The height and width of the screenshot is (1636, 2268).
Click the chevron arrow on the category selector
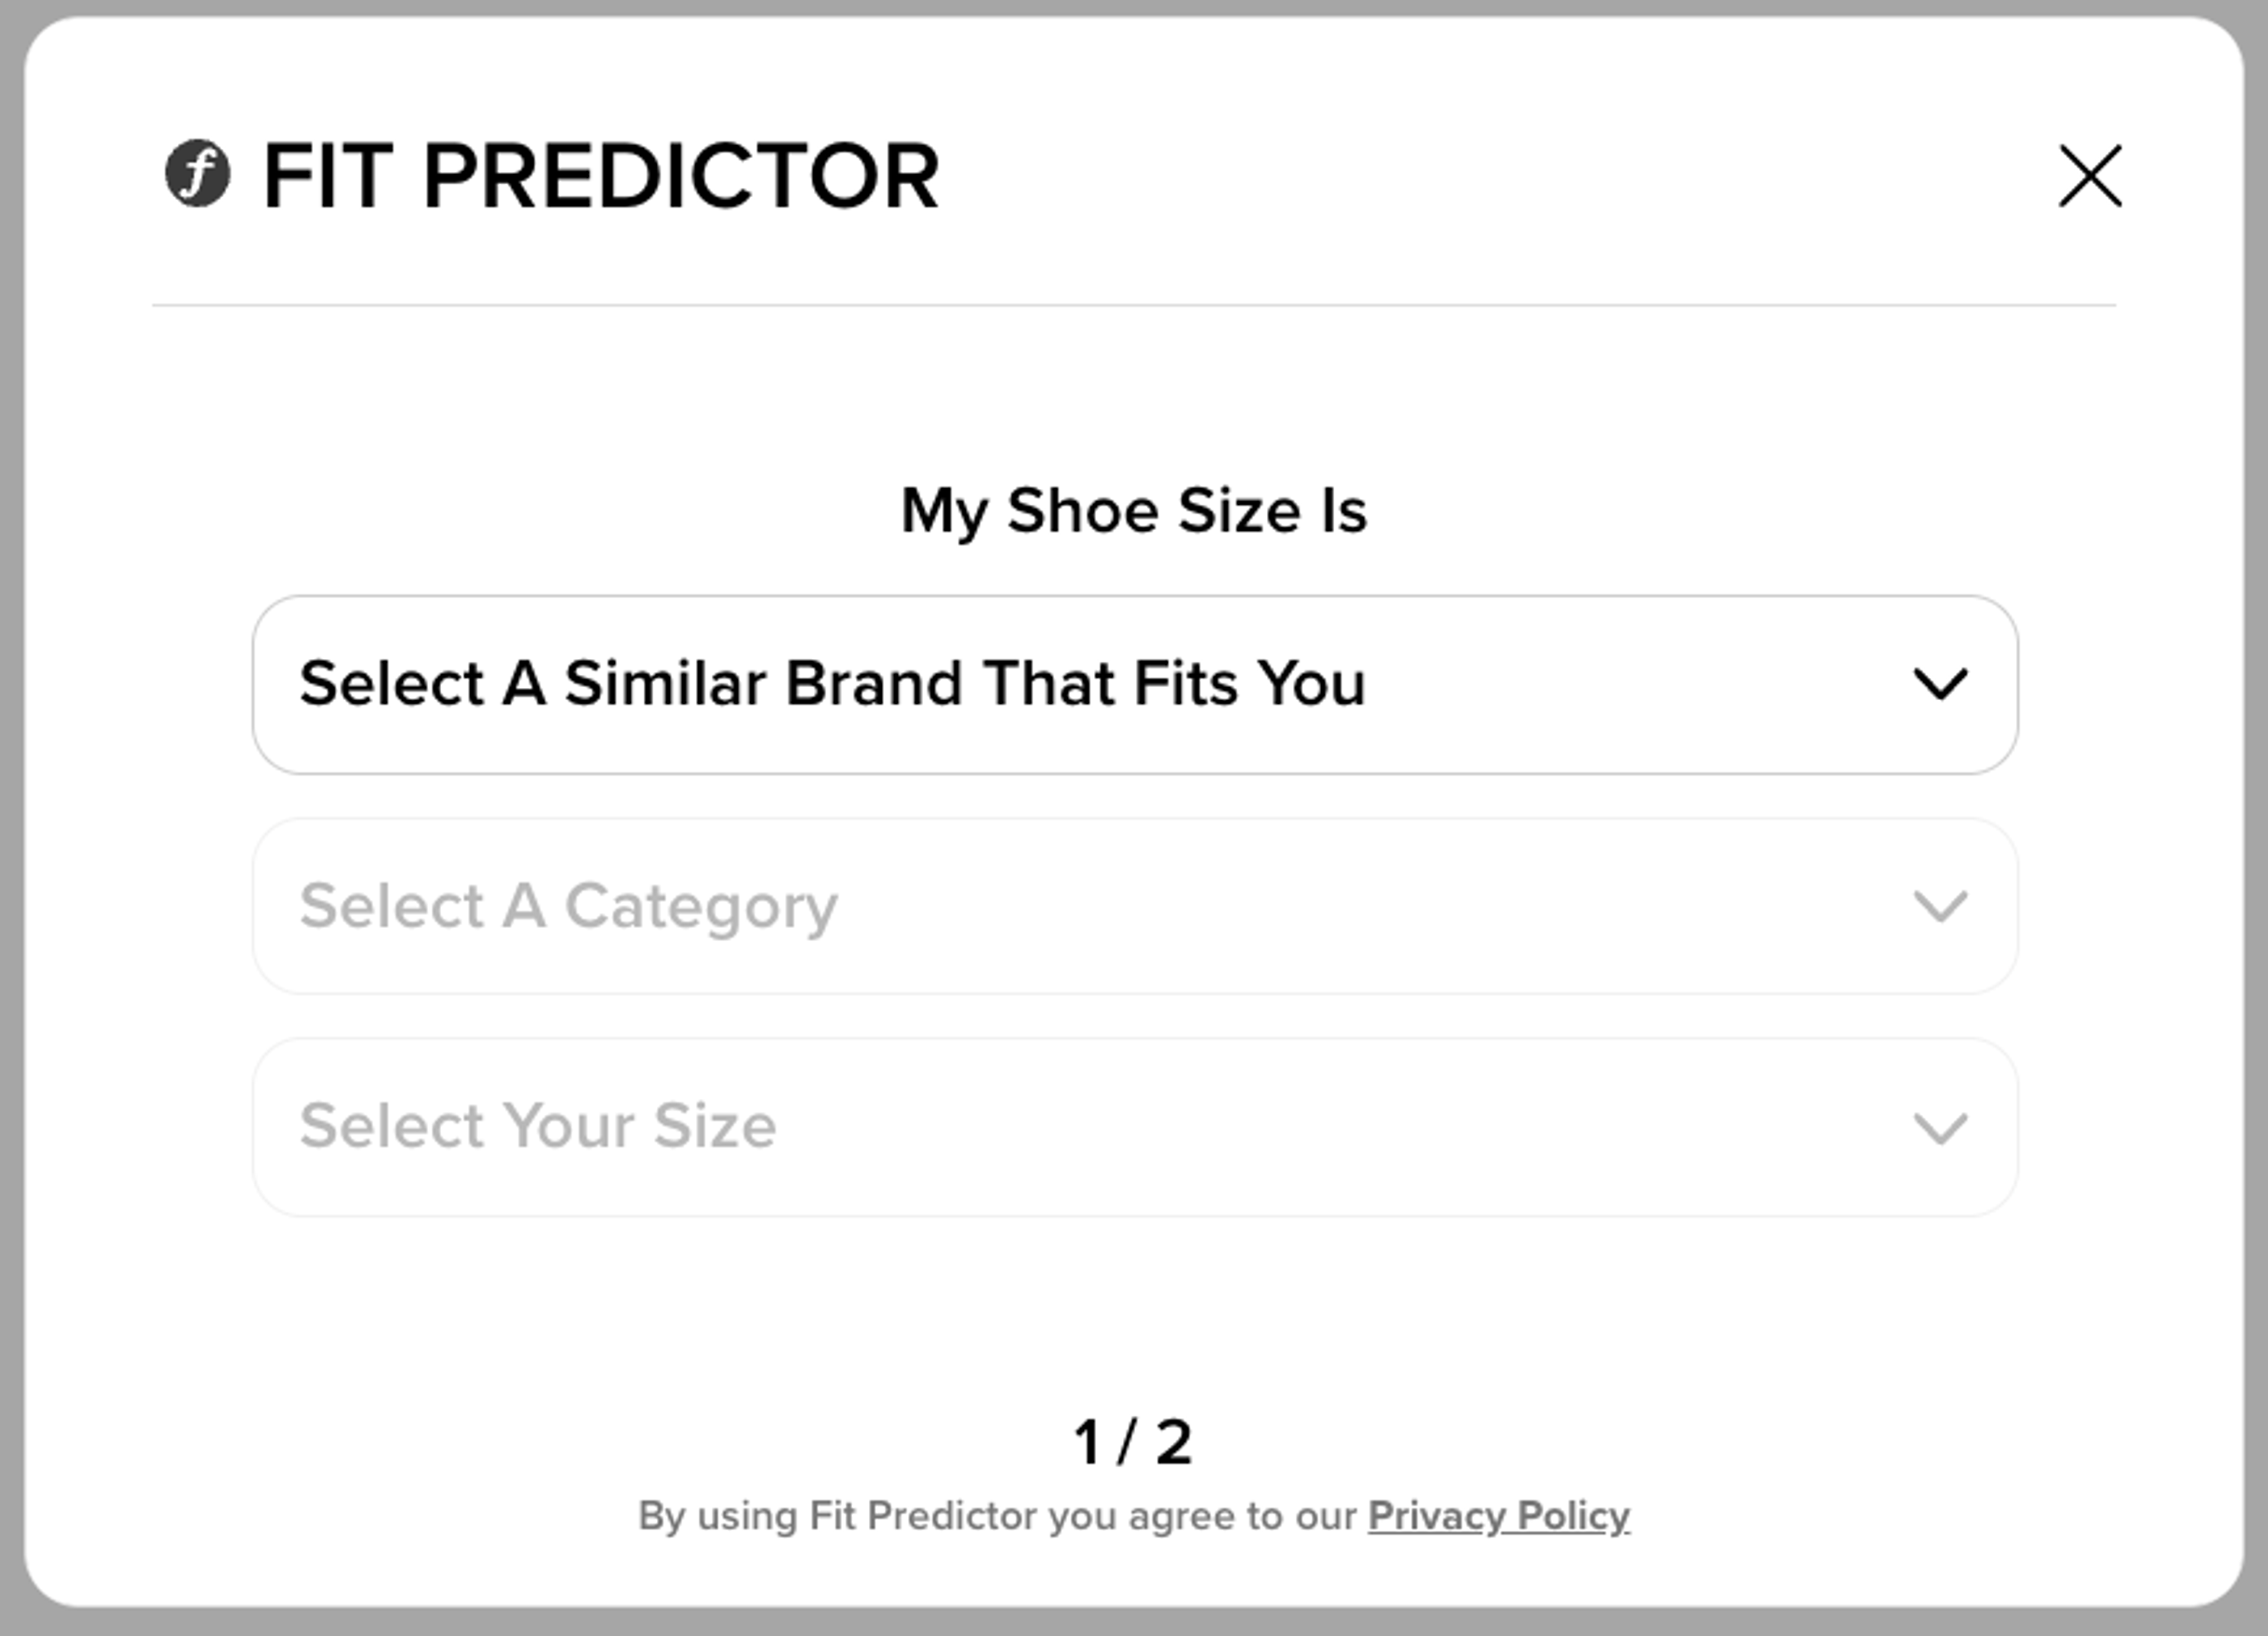point(1940,906)
